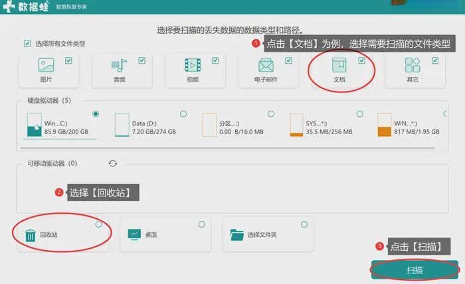This screenshot has height=284, width=465.
Task: Uncheck the 视频 file type checkbox
Action: click(x=215, y=60)
